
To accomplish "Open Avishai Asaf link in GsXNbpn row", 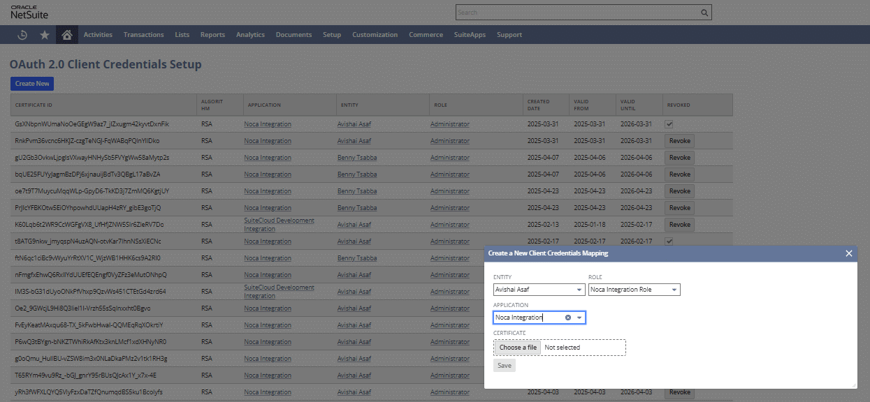I will point(354,124).
